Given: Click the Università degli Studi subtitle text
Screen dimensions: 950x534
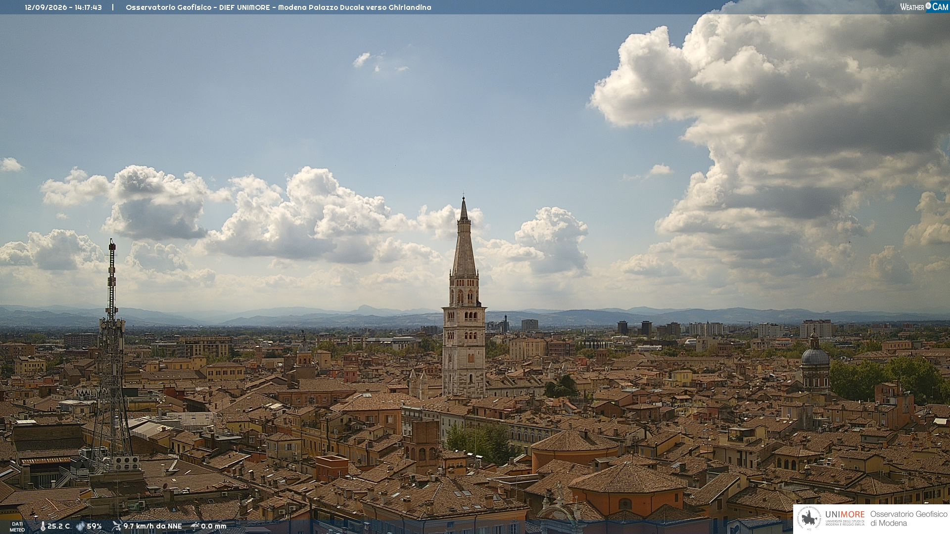Looking at the screenshot, I should click(x=845, y=523).
